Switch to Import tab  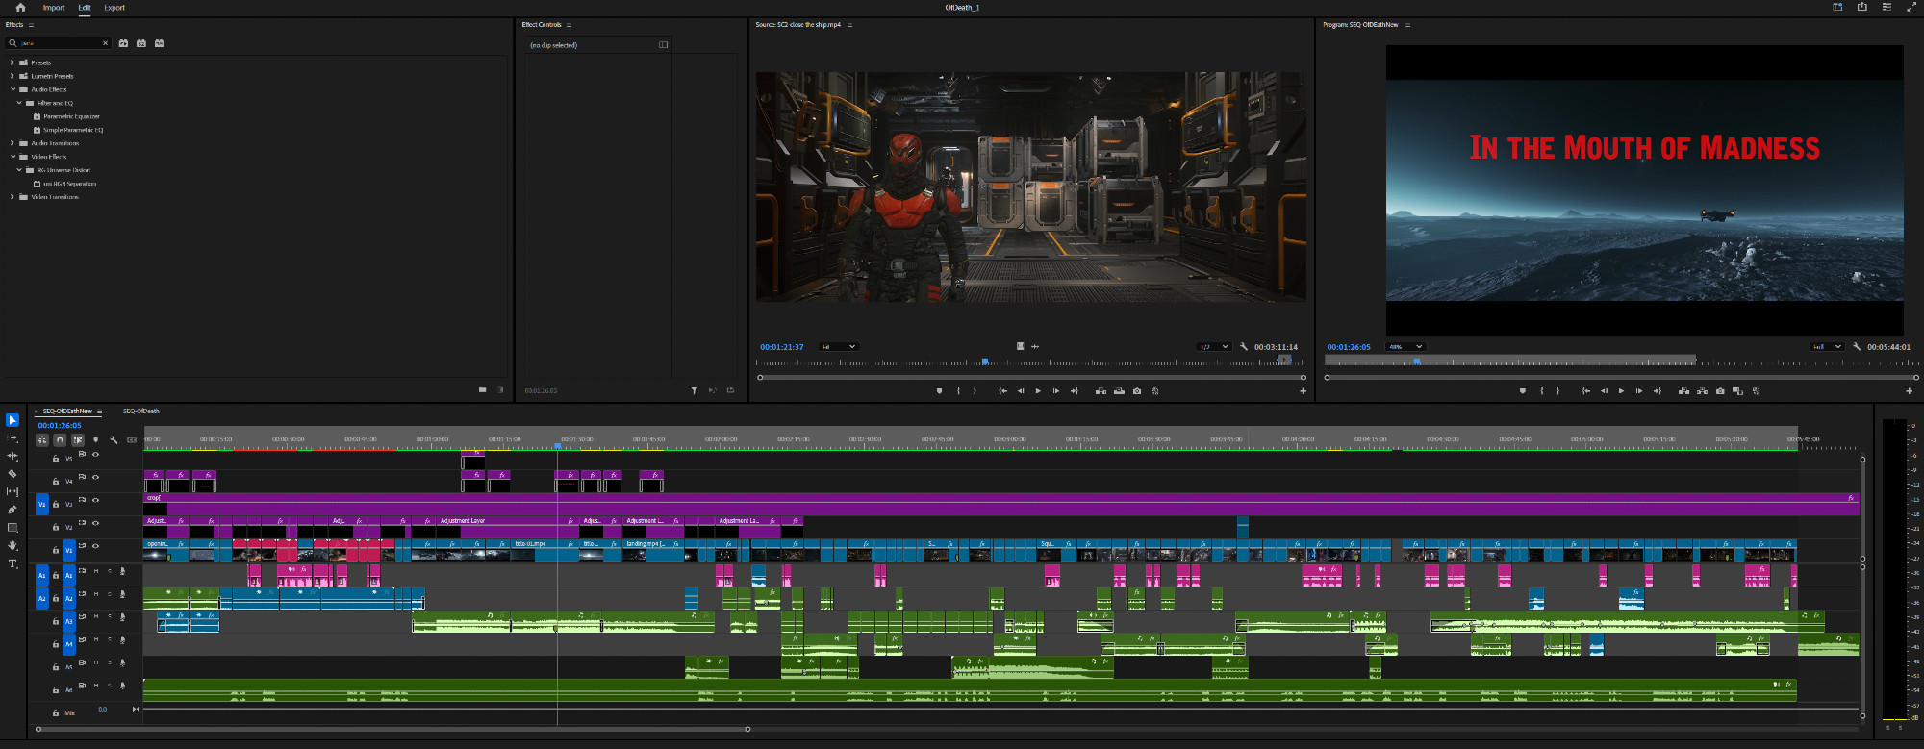pyautogui.click(x=54, y=8)
